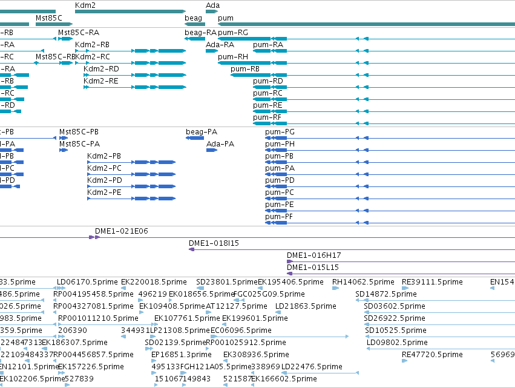Select the DME1-016H17 clone label
Screen dimensions: 515x388
click(x=314, y=255)
